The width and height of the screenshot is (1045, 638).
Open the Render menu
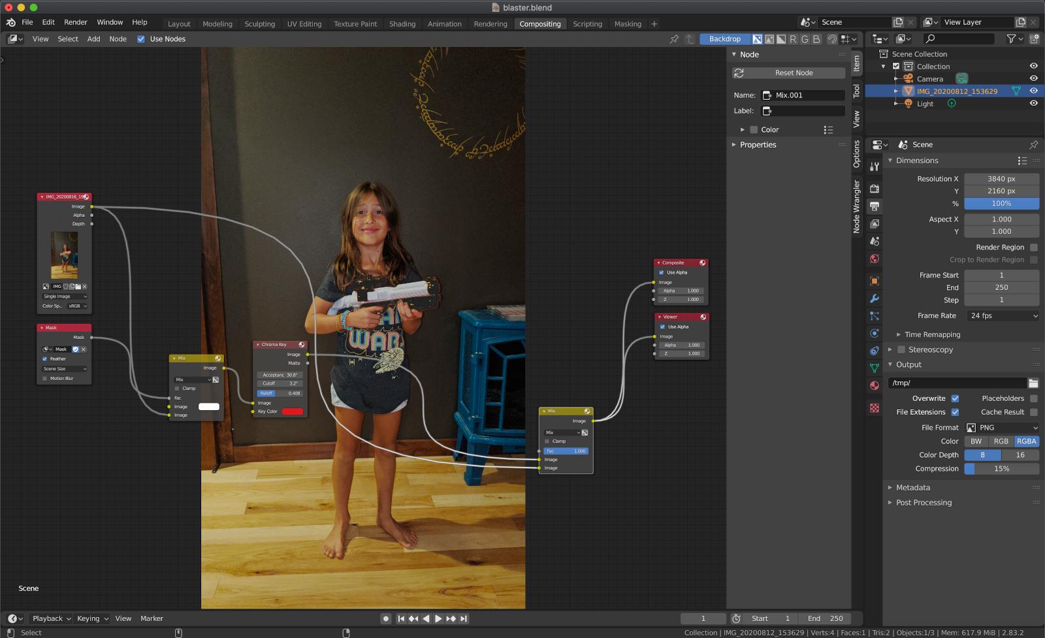75,22
